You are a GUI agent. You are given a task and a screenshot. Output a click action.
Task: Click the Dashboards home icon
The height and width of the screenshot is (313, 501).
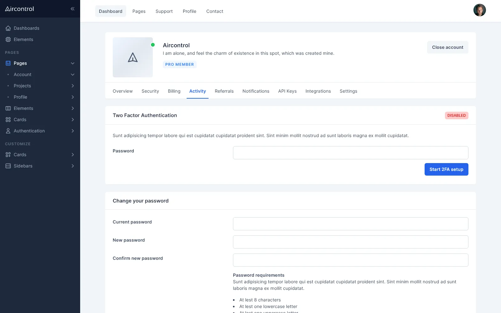click(x=8, y=28)
